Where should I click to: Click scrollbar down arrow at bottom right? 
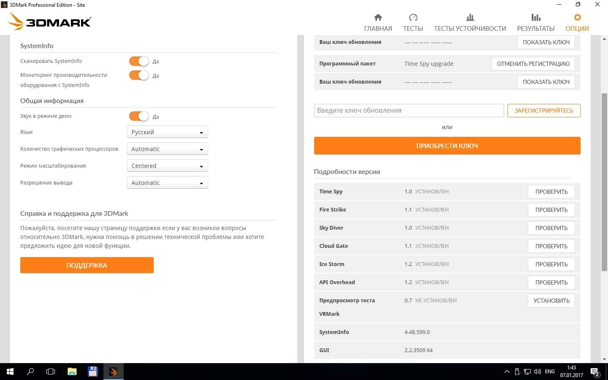[604, 359]
